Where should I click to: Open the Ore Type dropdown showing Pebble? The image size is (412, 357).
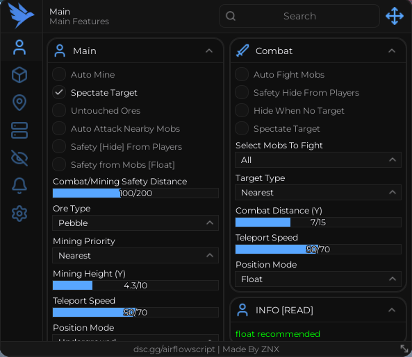(x=135, y=223)
